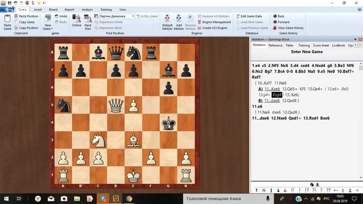Open the Report ribbon tab
Viewport: 363px width, 204px height.
point(69,10)
